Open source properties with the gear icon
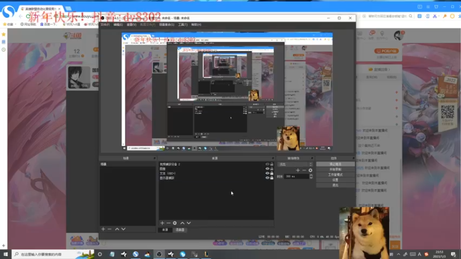Screen dimensions: 461x259 click(175, 223)
